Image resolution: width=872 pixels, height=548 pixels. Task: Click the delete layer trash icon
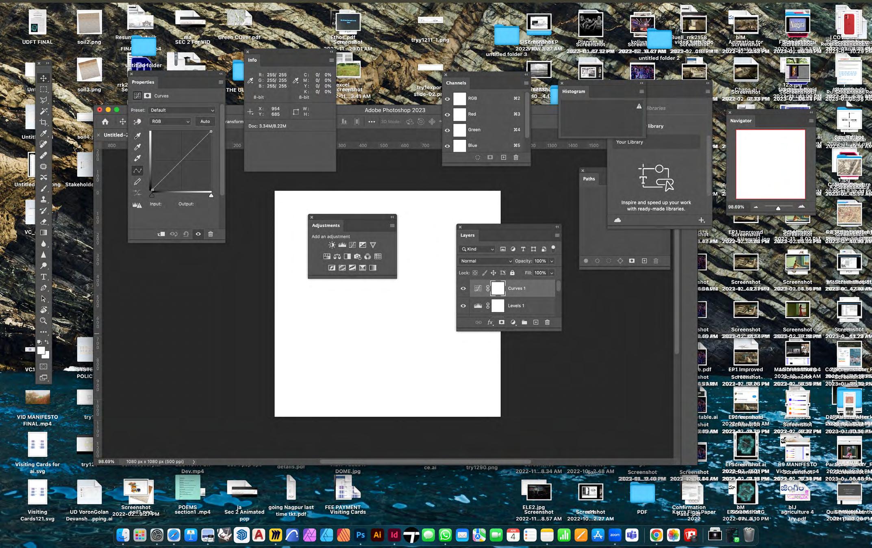547,322
